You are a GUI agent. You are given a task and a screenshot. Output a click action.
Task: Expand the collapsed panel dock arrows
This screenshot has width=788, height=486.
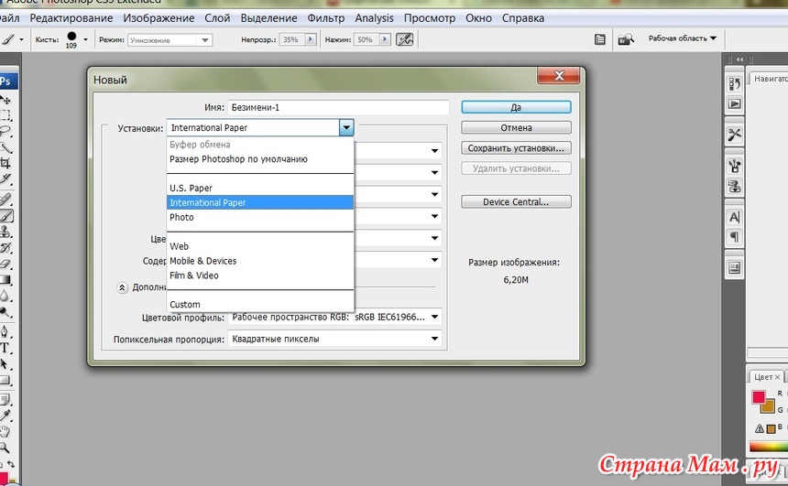(739, 59)
